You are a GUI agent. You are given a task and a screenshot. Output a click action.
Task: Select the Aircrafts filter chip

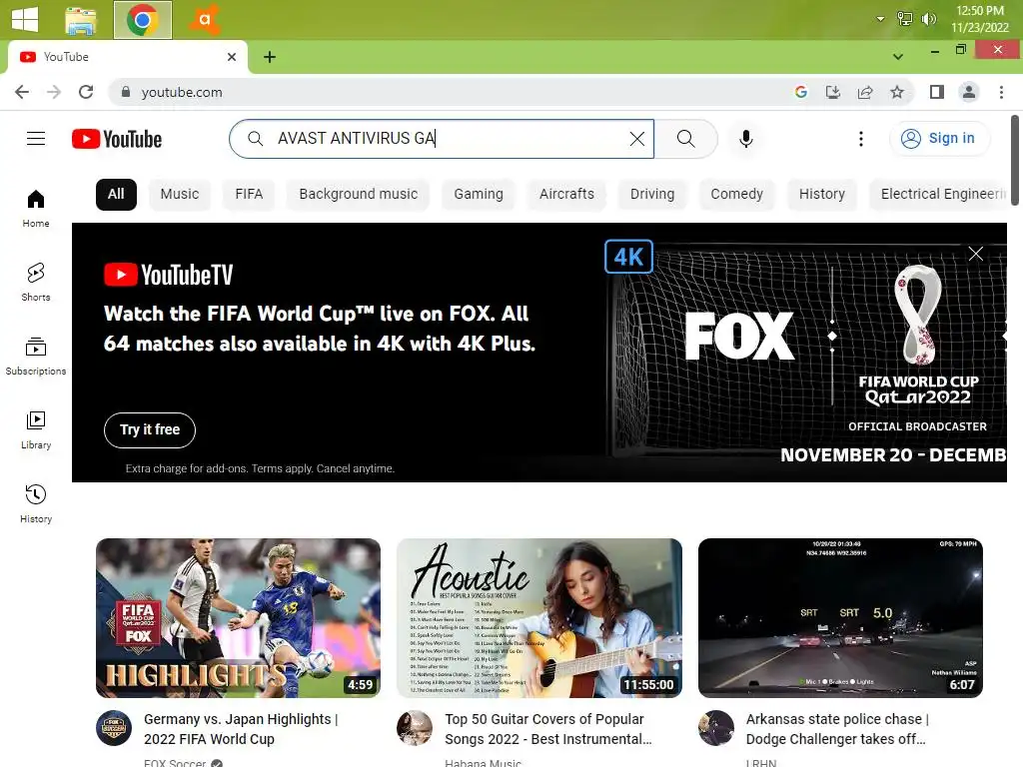pyautogui.click(x=566, y=195)
